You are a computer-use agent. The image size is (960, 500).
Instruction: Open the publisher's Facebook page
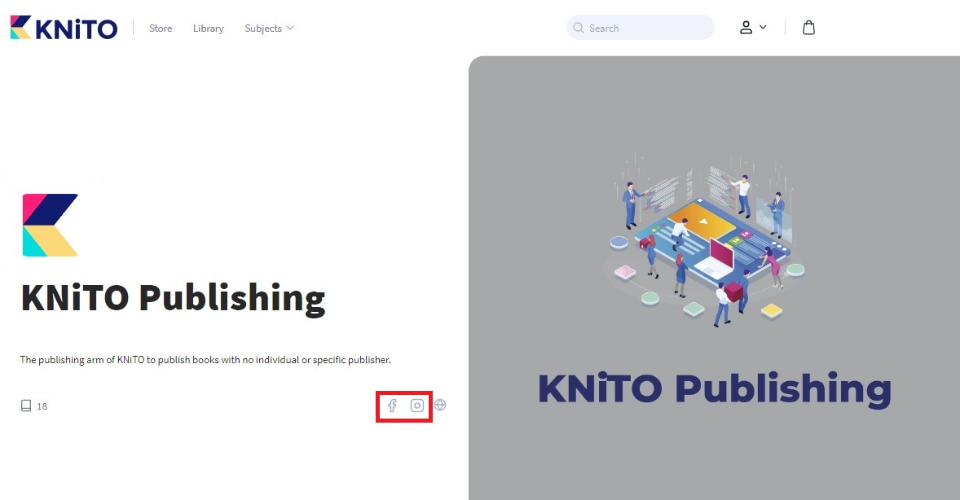[x=392, y=406]
